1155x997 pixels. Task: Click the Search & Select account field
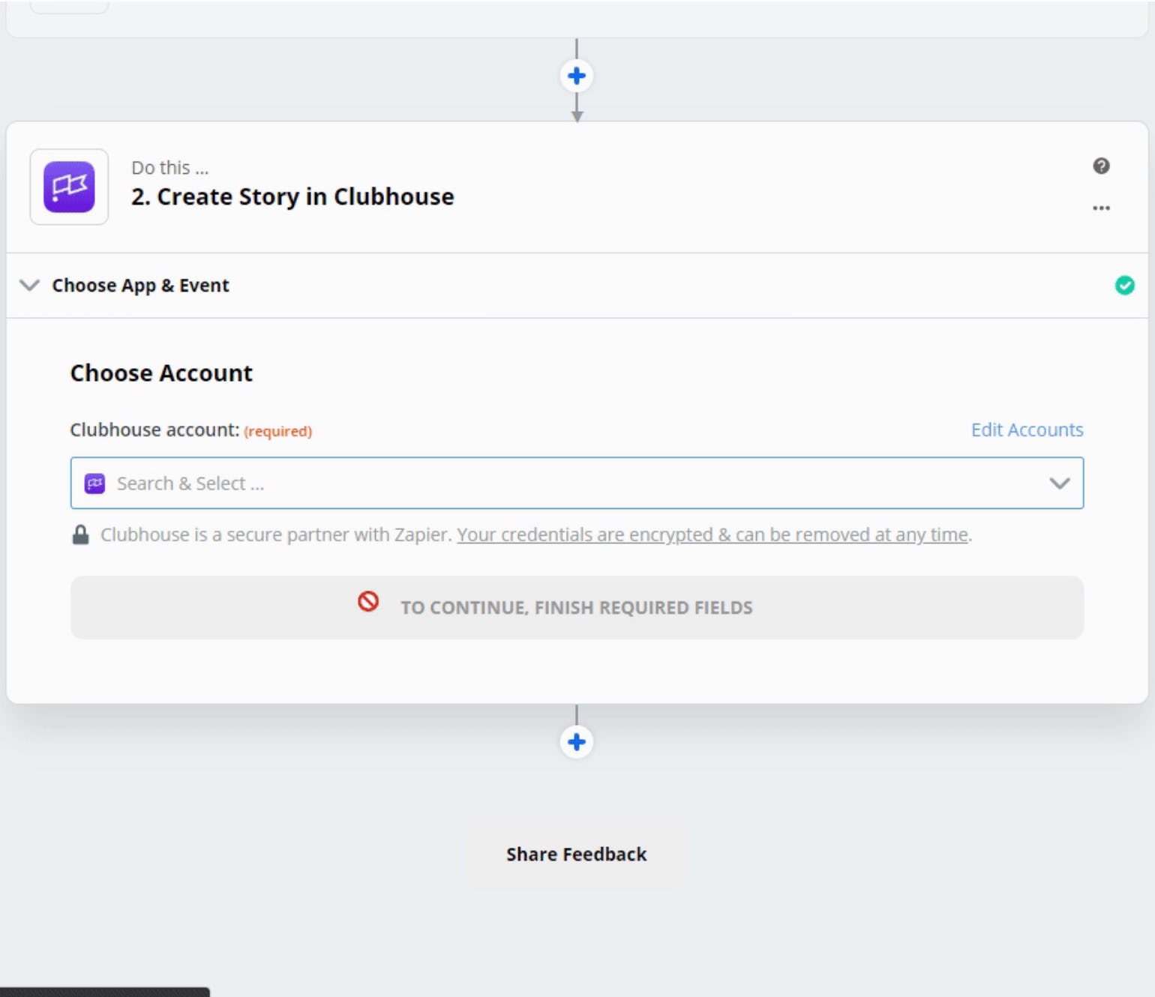[577, 483]
